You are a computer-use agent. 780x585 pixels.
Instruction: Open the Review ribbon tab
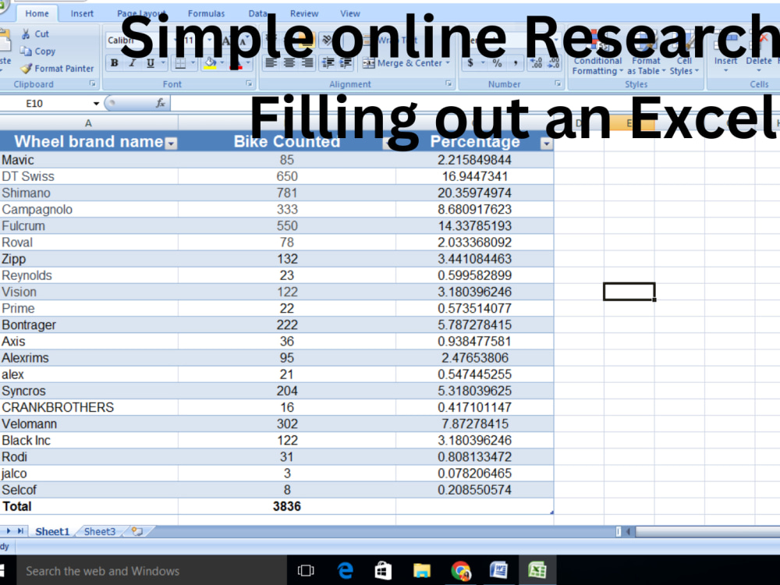(304, 13)
